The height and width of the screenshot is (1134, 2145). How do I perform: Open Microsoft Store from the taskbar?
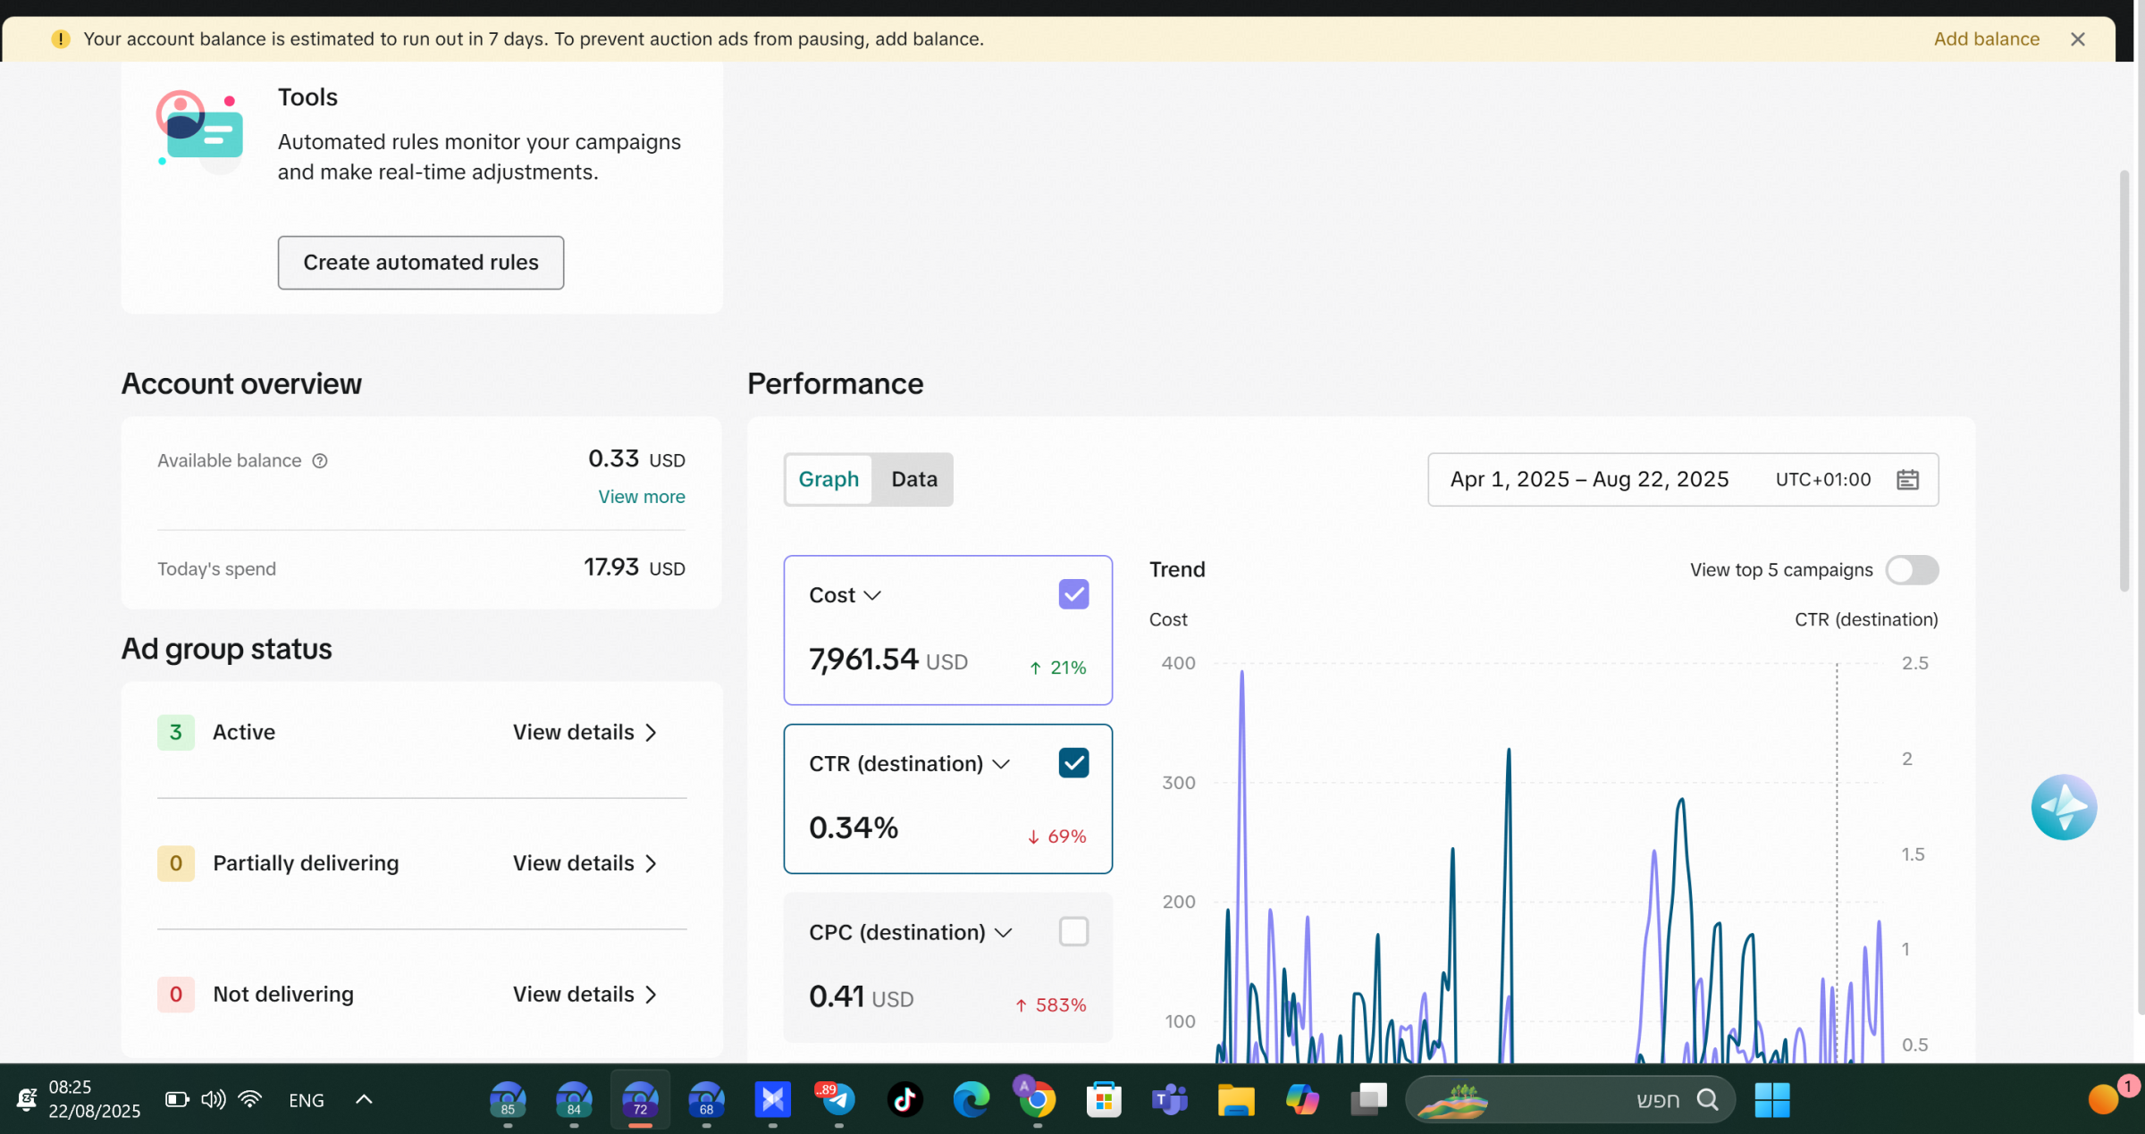click(x=1104, y=1099)
